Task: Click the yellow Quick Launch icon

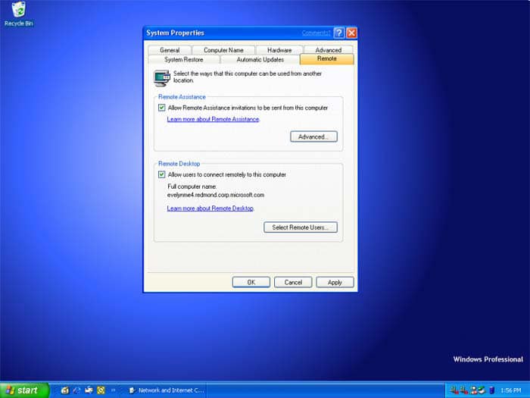Action: pos(101,390)
